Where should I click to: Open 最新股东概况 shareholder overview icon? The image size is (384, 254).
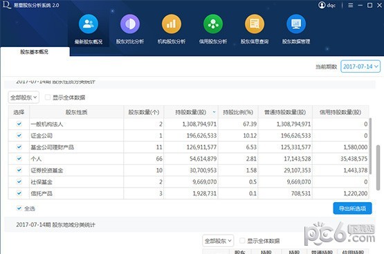89,24
